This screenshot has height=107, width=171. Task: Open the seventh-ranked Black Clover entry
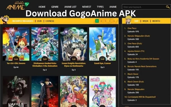pyautogui.click(x=133, y=74)
